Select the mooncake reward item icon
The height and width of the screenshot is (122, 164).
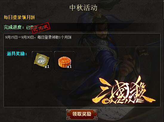64,61
